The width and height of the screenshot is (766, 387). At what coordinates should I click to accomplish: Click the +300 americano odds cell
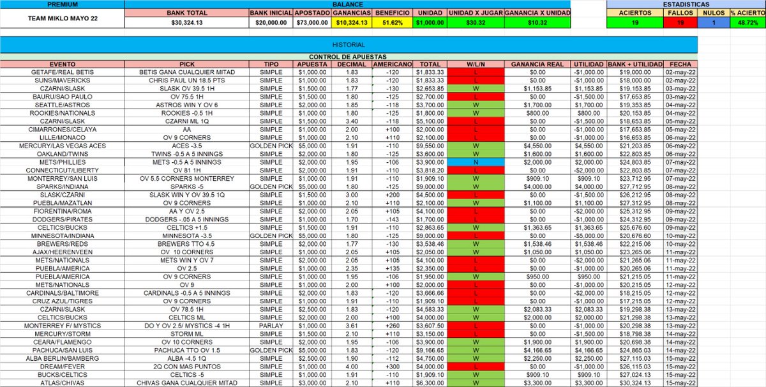pyautogui.click(x=392, y=366)
